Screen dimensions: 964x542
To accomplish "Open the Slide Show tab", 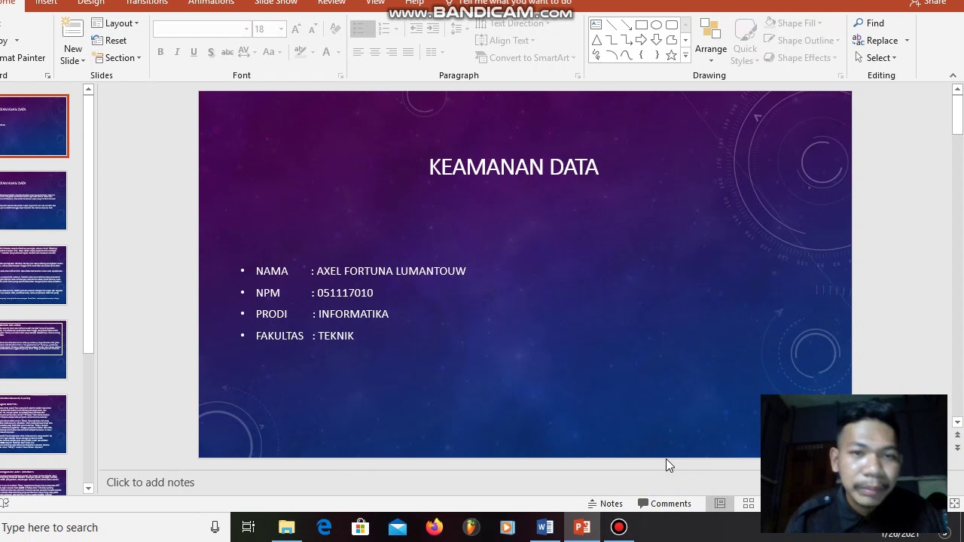I will pyautogui.click(x=276, y=3).
